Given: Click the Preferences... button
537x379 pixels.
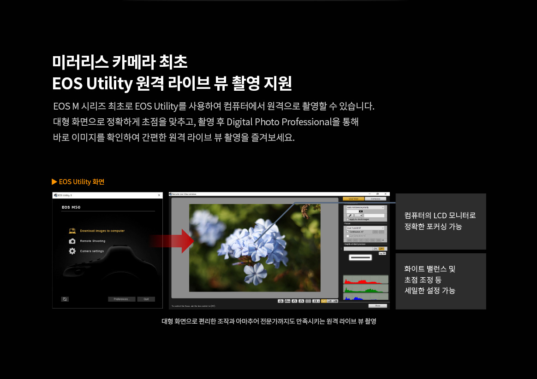Looking at the screenshot, I should coord(122,299).
